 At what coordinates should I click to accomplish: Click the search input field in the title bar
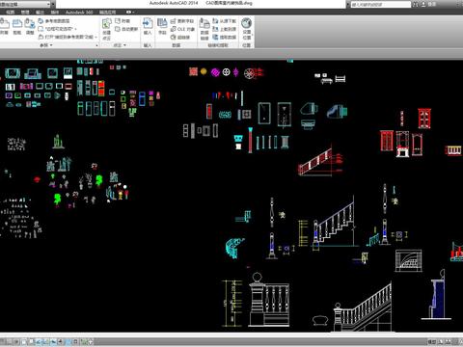[381, 4]
